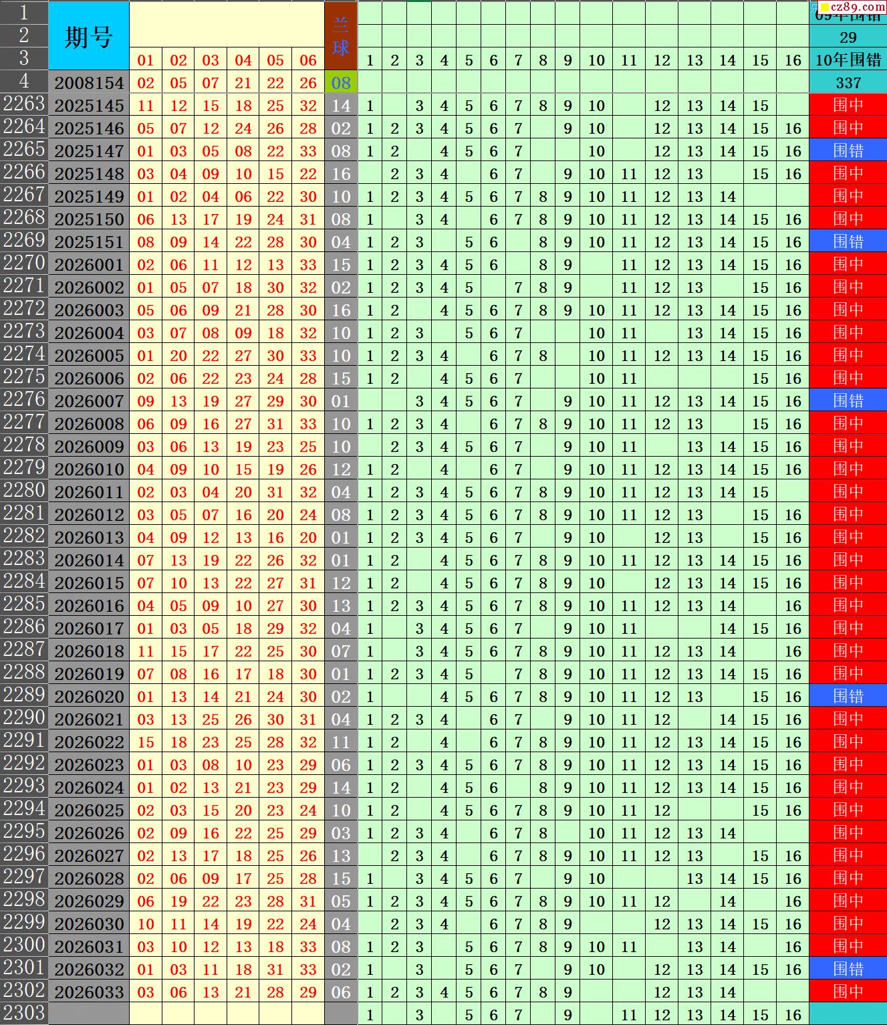Select the 围错 result for issue 2025147

[848, 150]
